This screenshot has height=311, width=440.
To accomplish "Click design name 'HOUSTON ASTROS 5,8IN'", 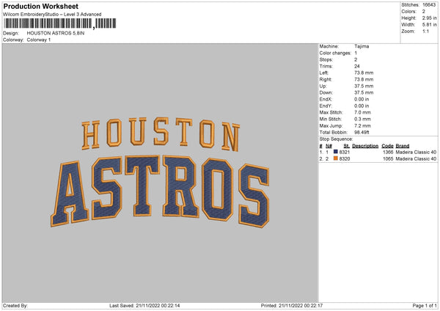I will (x=56, y=33).
